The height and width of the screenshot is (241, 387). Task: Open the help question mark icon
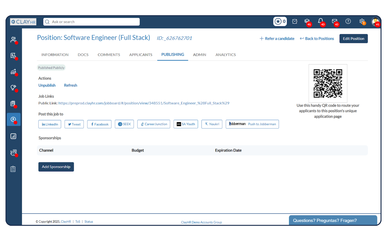[x=348, y=21]
